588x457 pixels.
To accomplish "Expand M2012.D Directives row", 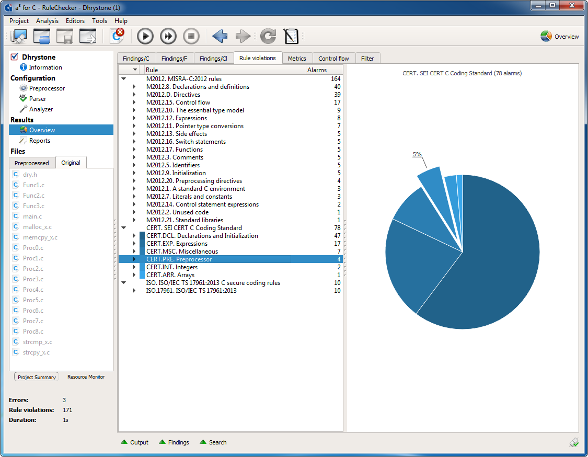I will click(134, 95).
